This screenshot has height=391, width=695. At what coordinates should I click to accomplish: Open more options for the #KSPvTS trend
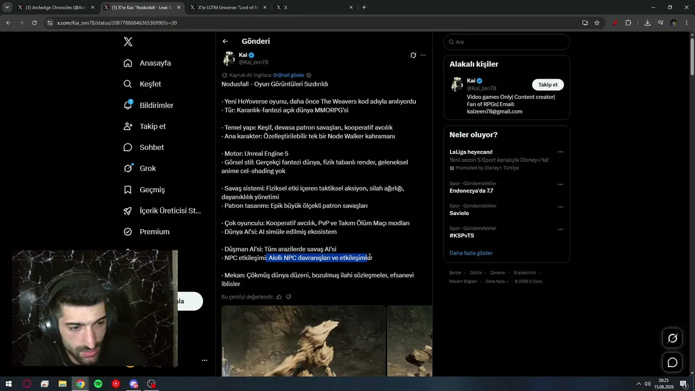[560, 229]
